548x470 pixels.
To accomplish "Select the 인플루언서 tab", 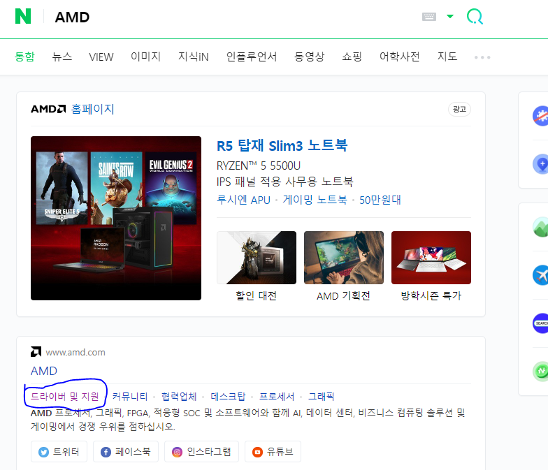I will [x=252, y=57].
